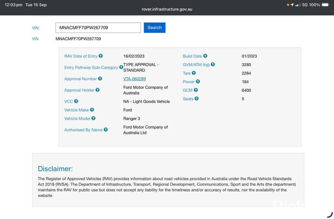Tap the 12:03 pm clock in status bar

tap(13, 5)
